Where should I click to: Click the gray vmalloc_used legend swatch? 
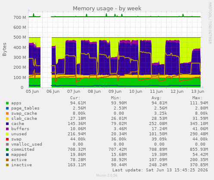click(7, 144)
